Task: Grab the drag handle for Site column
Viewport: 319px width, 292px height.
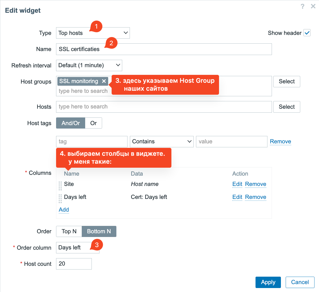Action: click(60, 186)
